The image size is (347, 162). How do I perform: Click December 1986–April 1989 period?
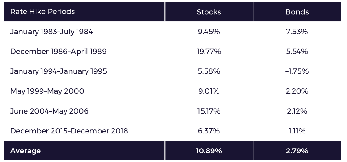(58, 52)
